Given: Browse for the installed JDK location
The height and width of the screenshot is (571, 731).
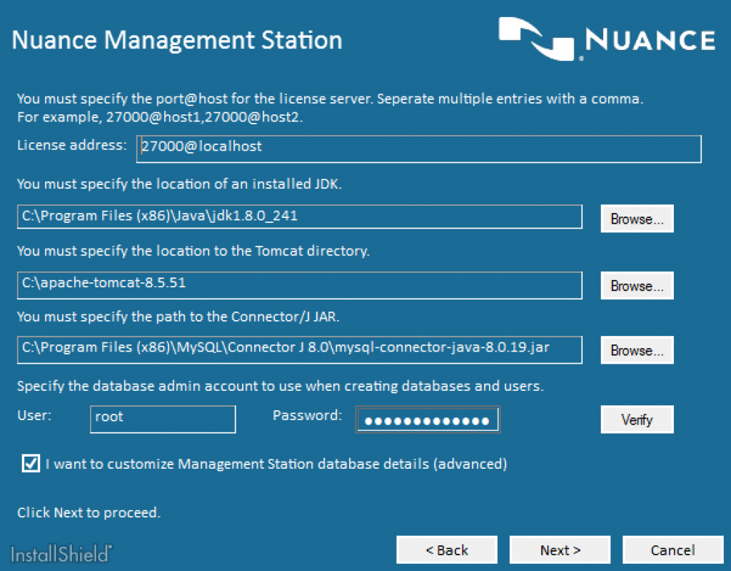Looking at the screenshot, I should coord(636,218).
